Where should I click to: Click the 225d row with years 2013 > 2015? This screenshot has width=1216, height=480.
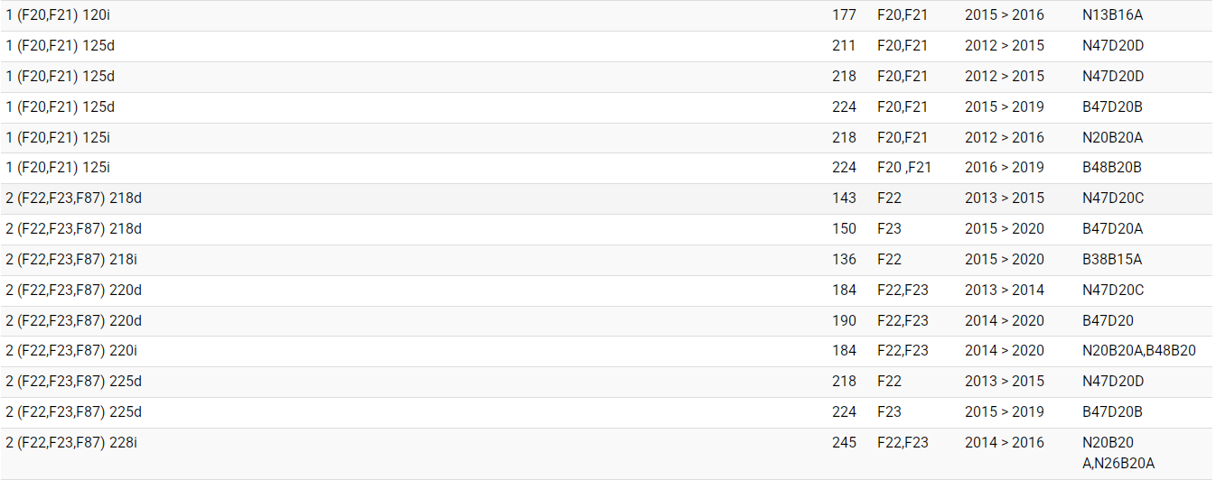point(73,382)
